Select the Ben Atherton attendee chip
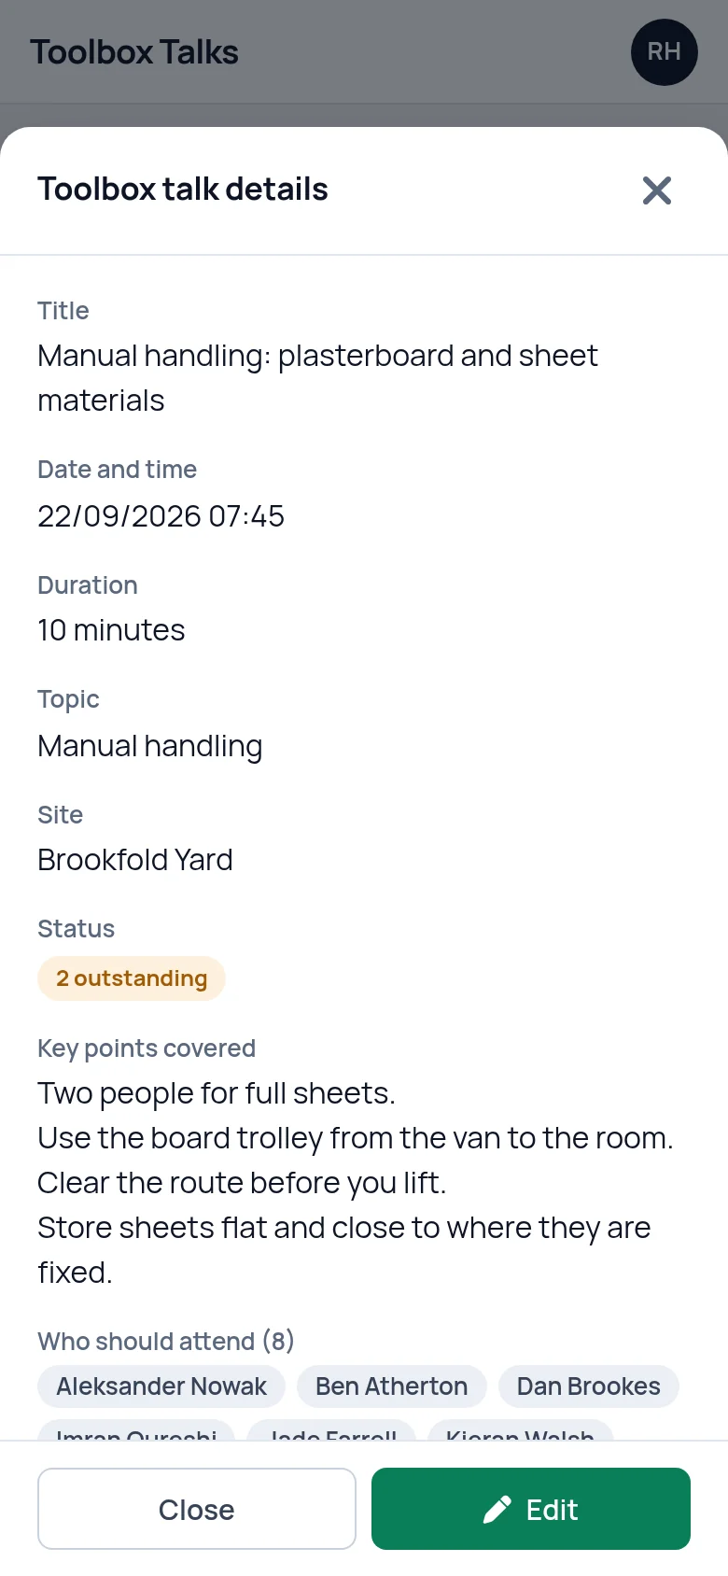Screen dimensions: 728x1576 pos(392,1386)
